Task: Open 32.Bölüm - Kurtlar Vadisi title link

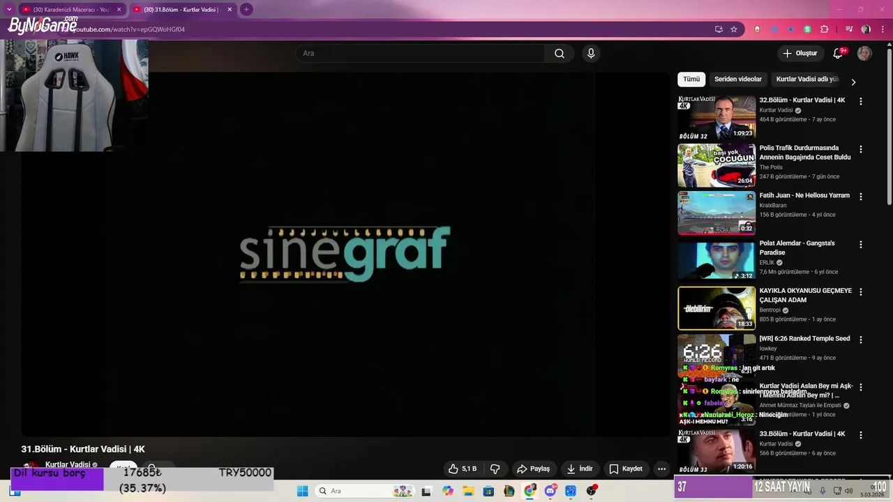Action: [x=802, y=100]
